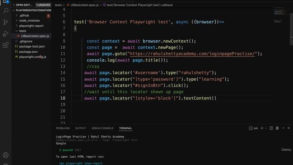Open the Search view in activity bar

(x=6, y=11)
